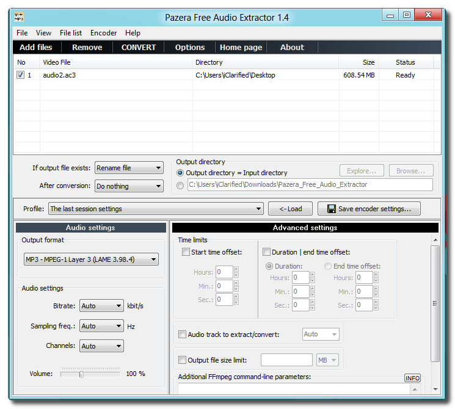
Task: Decrease Start time offset Sec. spinner
Action: 236,303
